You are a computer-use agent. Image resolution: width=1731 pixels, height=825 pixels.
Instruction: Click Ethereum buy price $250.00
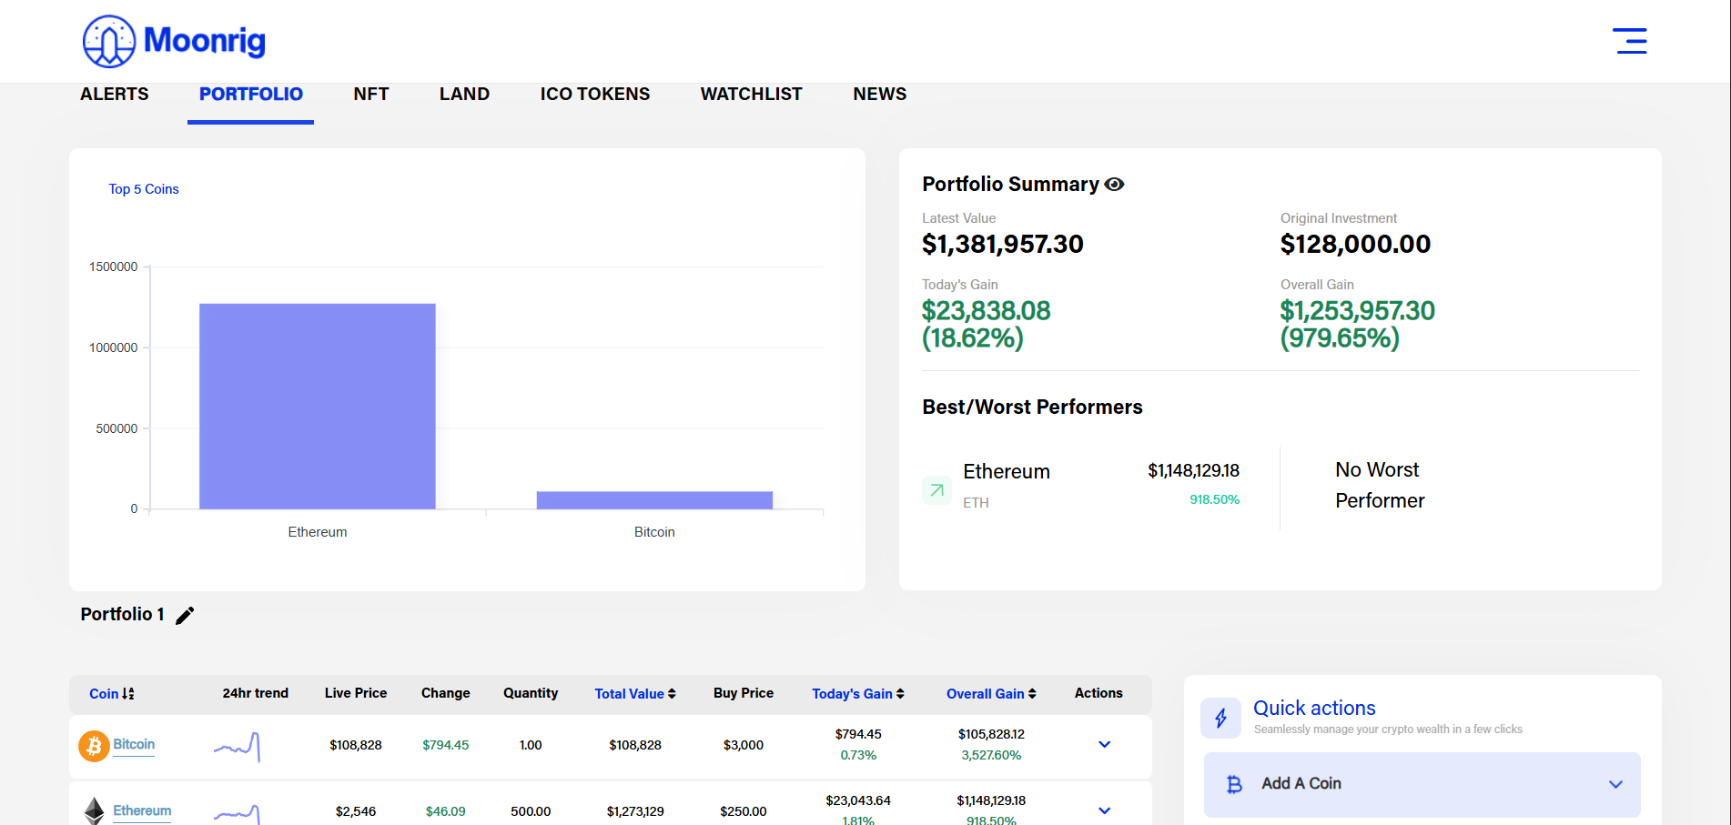(744, 811)
